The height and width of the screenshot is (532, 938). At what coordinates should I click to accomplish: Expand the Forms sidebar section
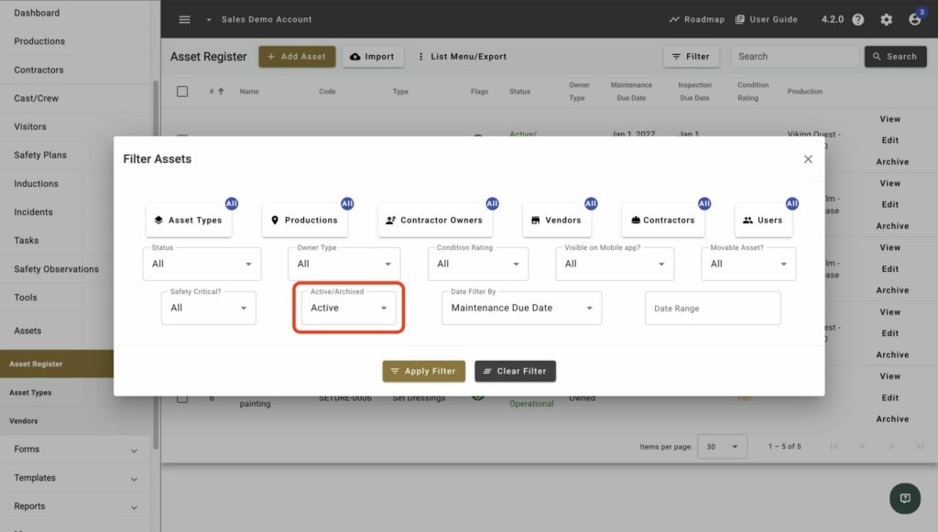point(75,450)
